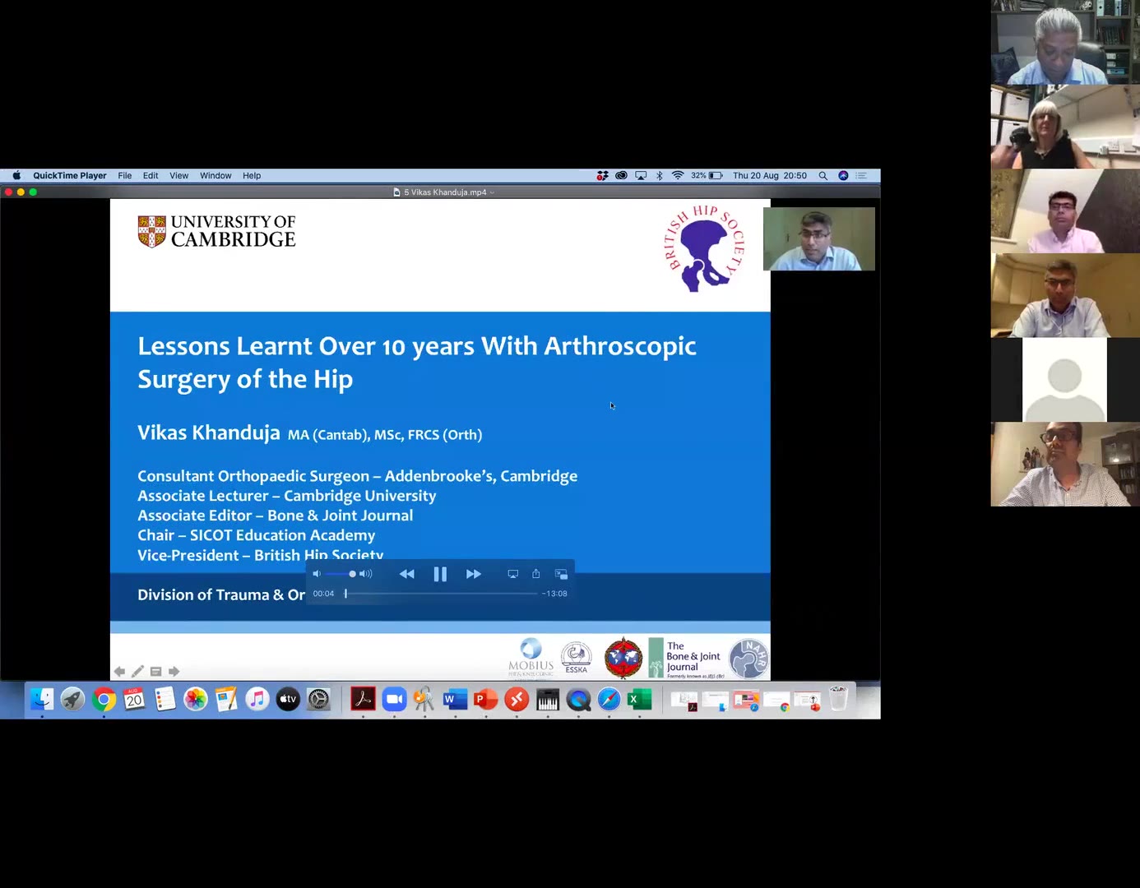Open PowerPoint from the Dock
The width and height of the screenshot is (1140, 888).
[486, 699]
